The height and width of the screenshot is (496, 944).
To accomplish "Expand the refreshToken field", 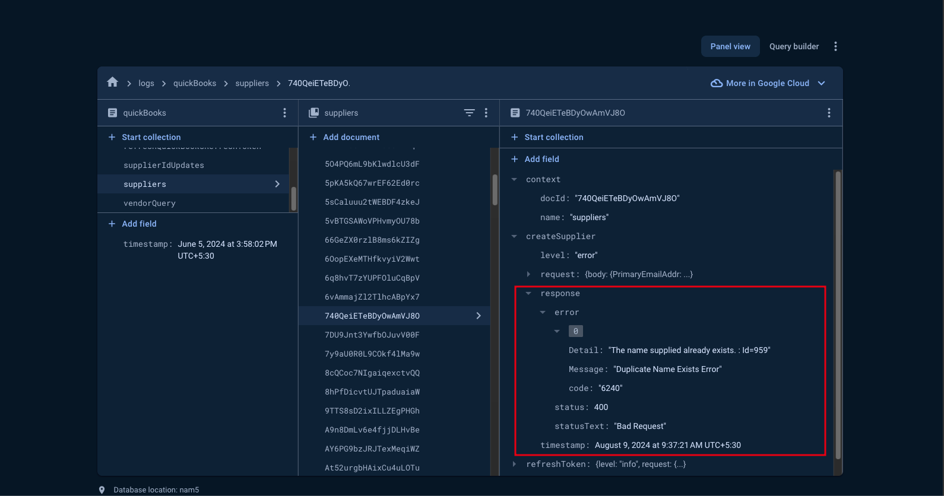I will 514,464.
